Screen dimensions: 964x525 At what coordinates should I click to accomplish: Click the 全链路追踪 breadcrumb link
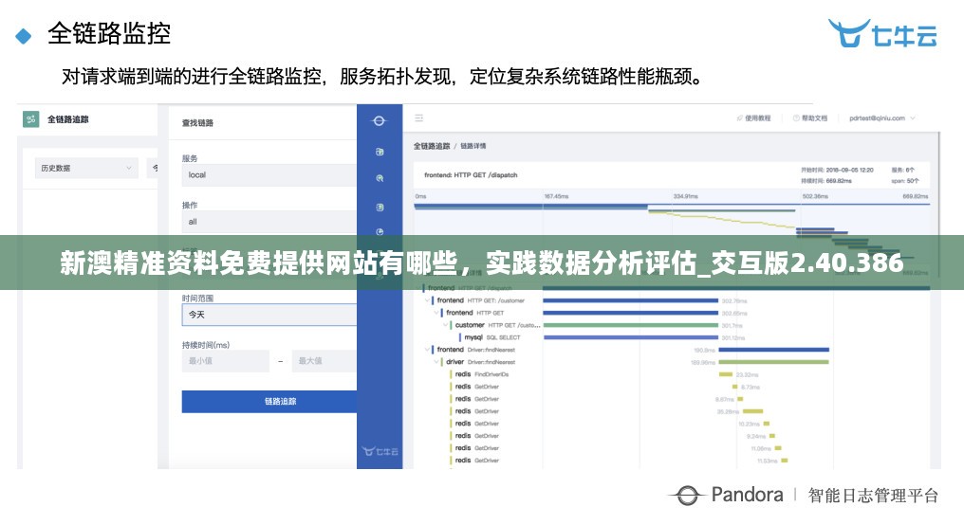pos(431,146)
